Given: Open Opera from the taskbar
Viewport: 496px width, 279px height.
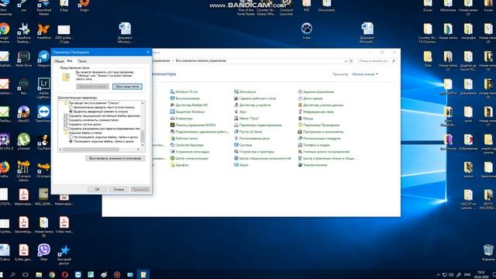Looking at the screenshot, I should coord(65,274).
